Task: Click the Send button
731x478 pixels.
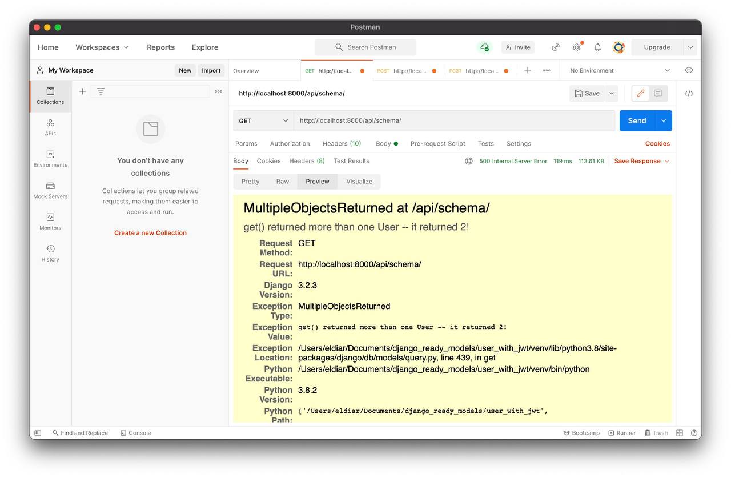Action: [637, 120]
